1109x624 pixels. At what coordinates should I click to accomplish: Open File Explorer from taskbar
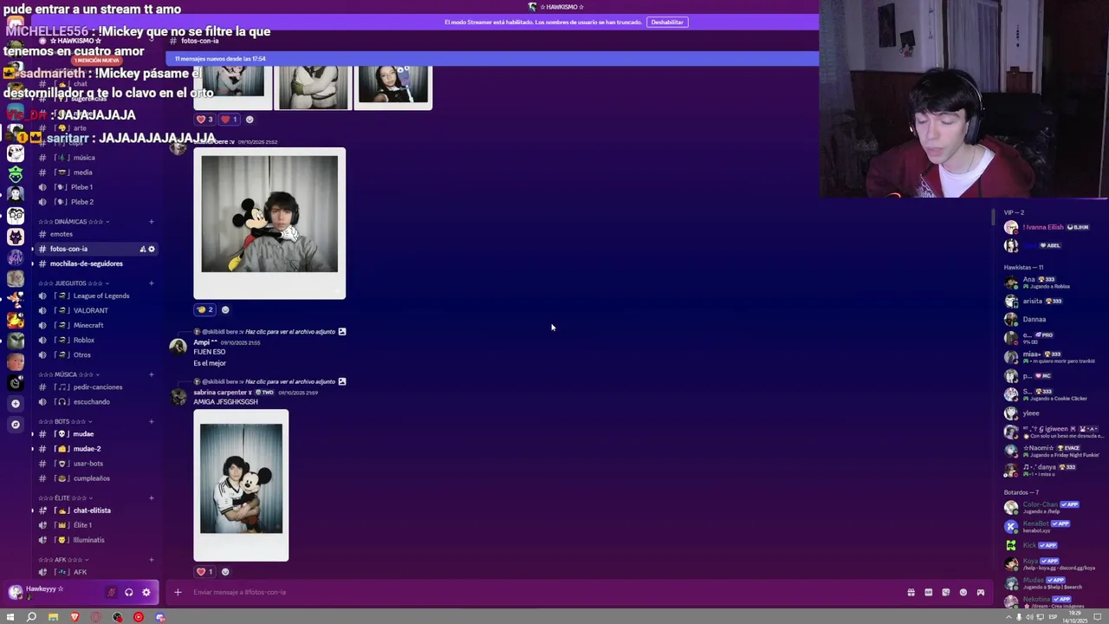pyautogui.click(x=53, y=617)
